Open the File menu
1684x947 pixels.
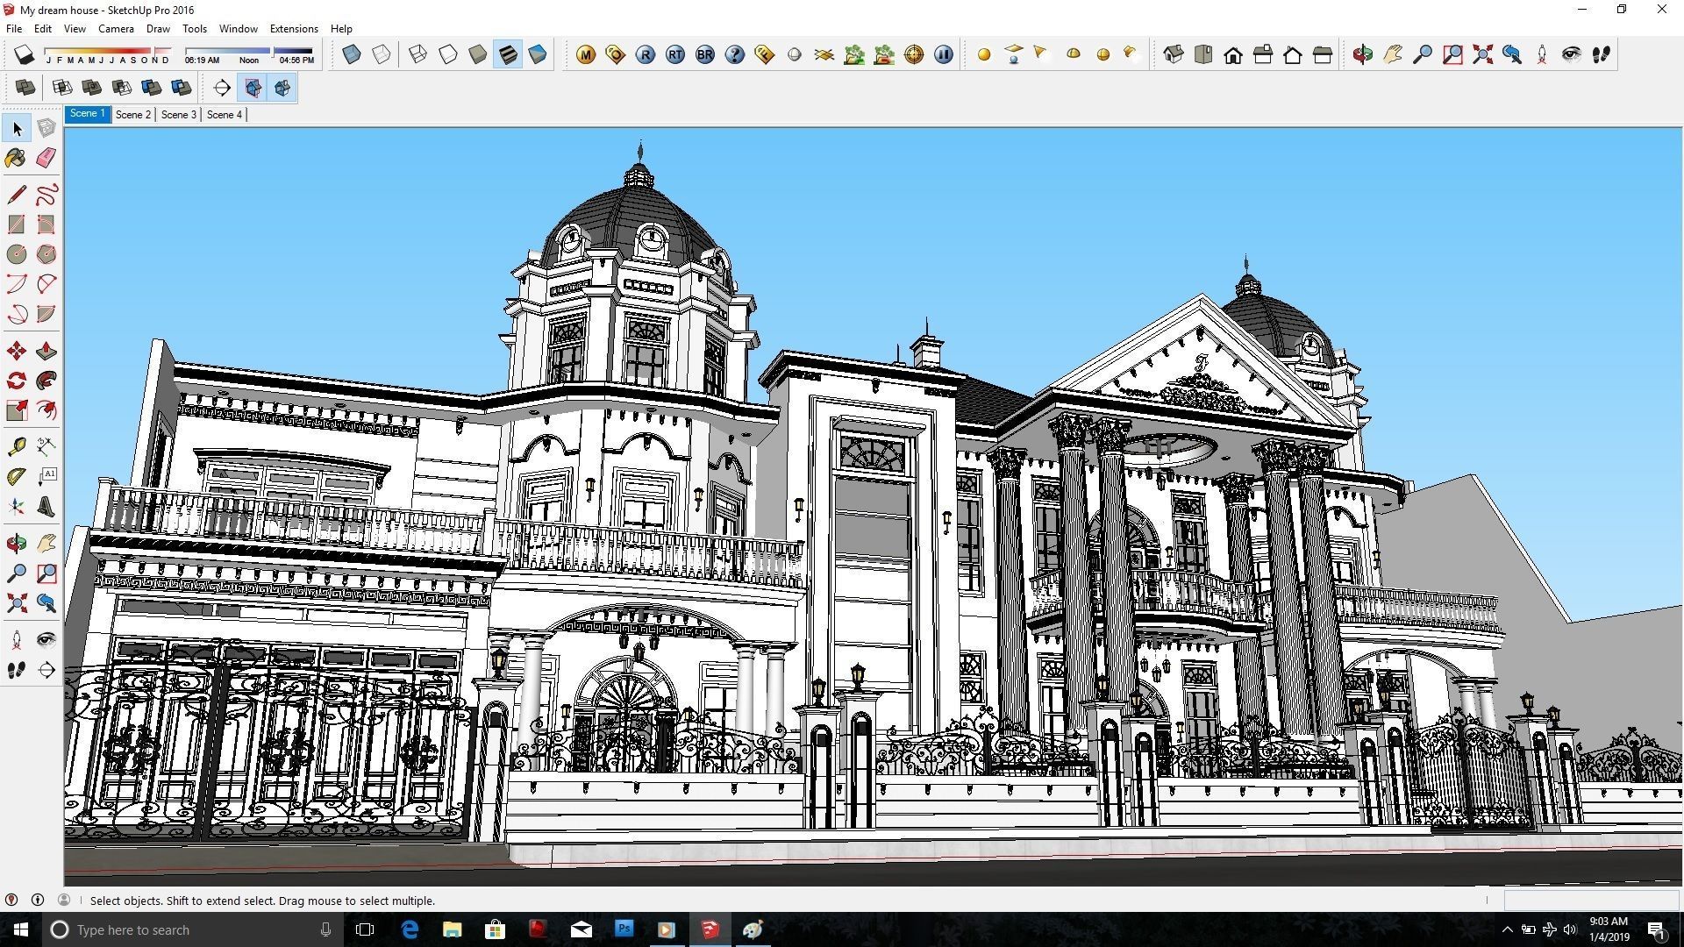(14, 29)
